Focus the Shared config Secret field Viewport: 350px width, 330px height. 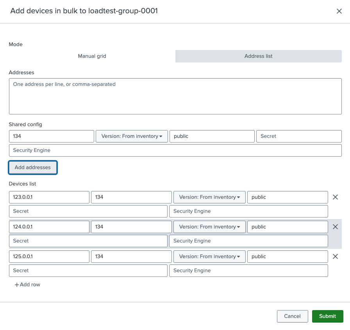(299, 136)
